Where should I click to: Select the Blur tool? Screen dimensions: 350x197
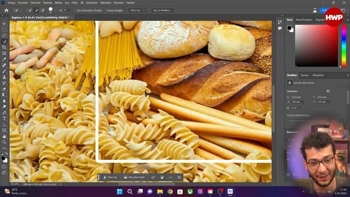coord(4,101)
